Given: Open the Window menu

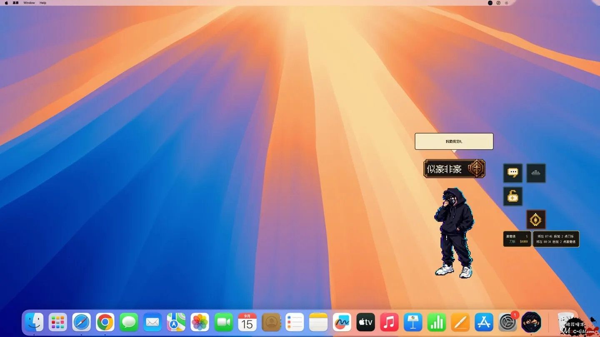Looking at the screenshot, I should [29, 3].
